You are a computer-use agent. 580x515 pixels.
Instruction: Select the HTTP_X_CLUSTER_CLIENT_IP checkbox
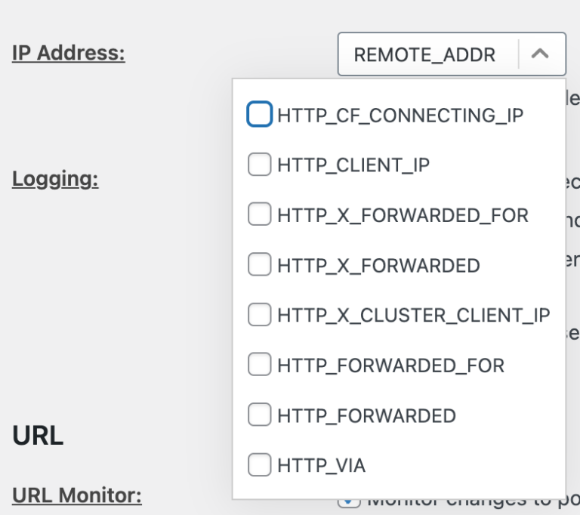click(x=259, y=315)
